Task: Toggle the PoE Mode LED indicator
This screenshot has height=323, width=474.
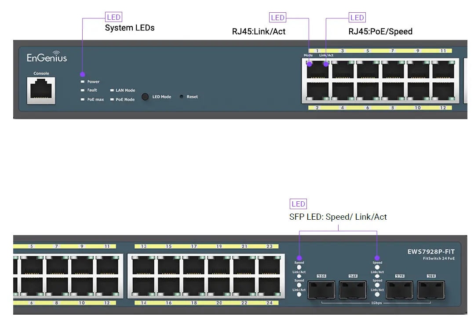Action: tap(113, 98)
